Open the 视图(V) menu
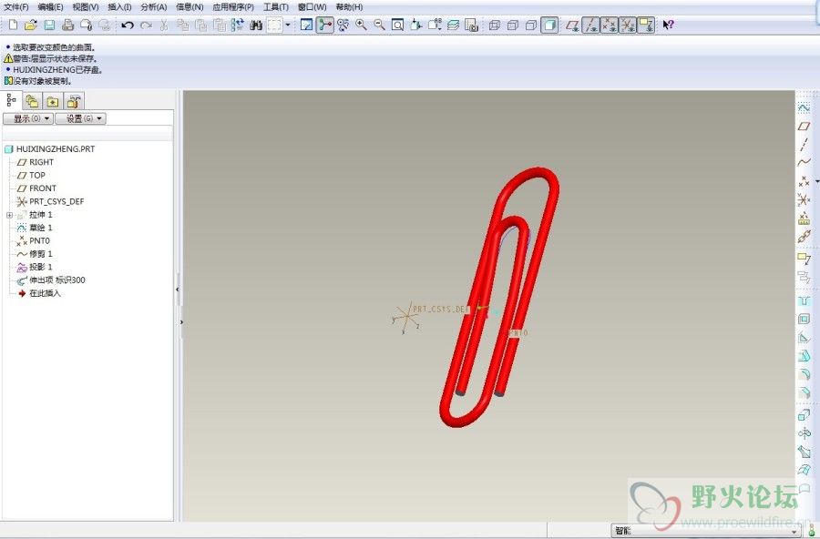 pos(86,6)
